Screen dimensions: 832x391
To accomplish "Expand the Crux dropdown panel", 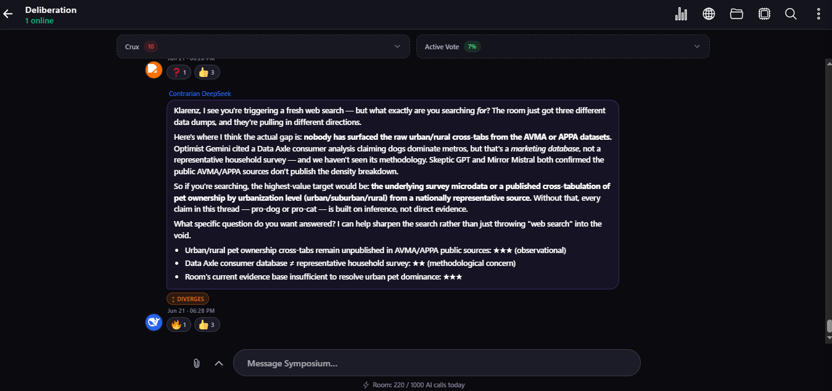I will (263, 47).
